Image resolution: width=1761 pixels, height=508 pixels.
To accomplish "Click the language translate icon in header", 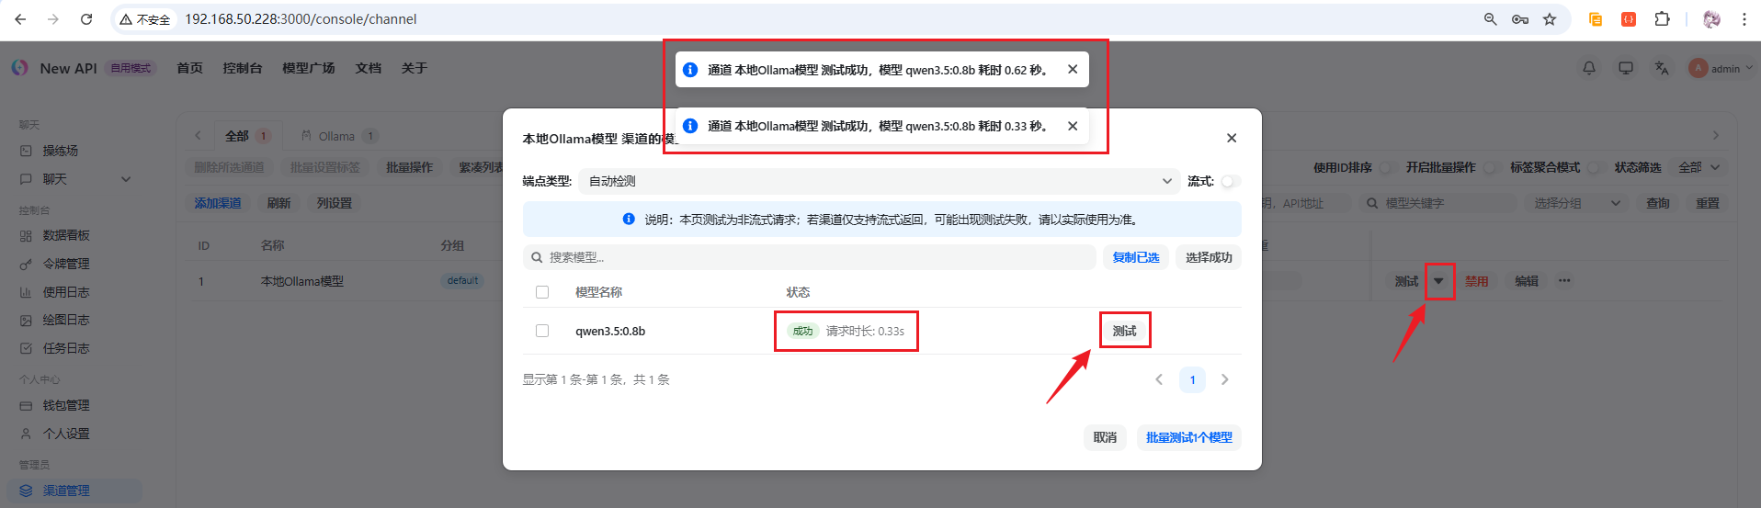I will coord(1661,68).
